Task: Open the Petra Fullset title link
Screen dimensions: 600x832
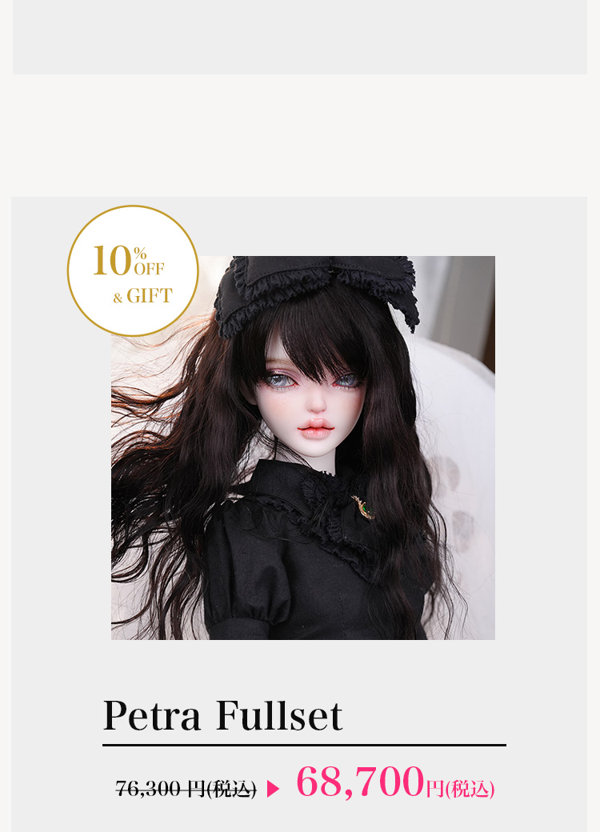Action: (222, 715)
